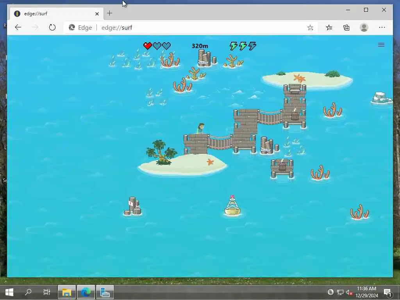The height and width of the screenshot is (300, 400).
Task: Open File Explorer from the taskbar
Action: tap(67, 292)
